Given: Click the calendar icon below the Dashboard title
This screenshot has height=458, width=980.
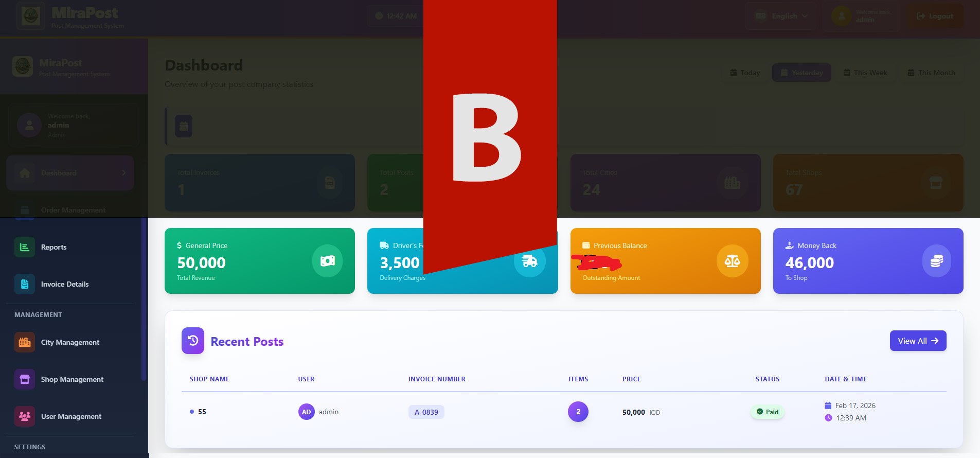Looking at the screenshot, I should coord(184,126).
